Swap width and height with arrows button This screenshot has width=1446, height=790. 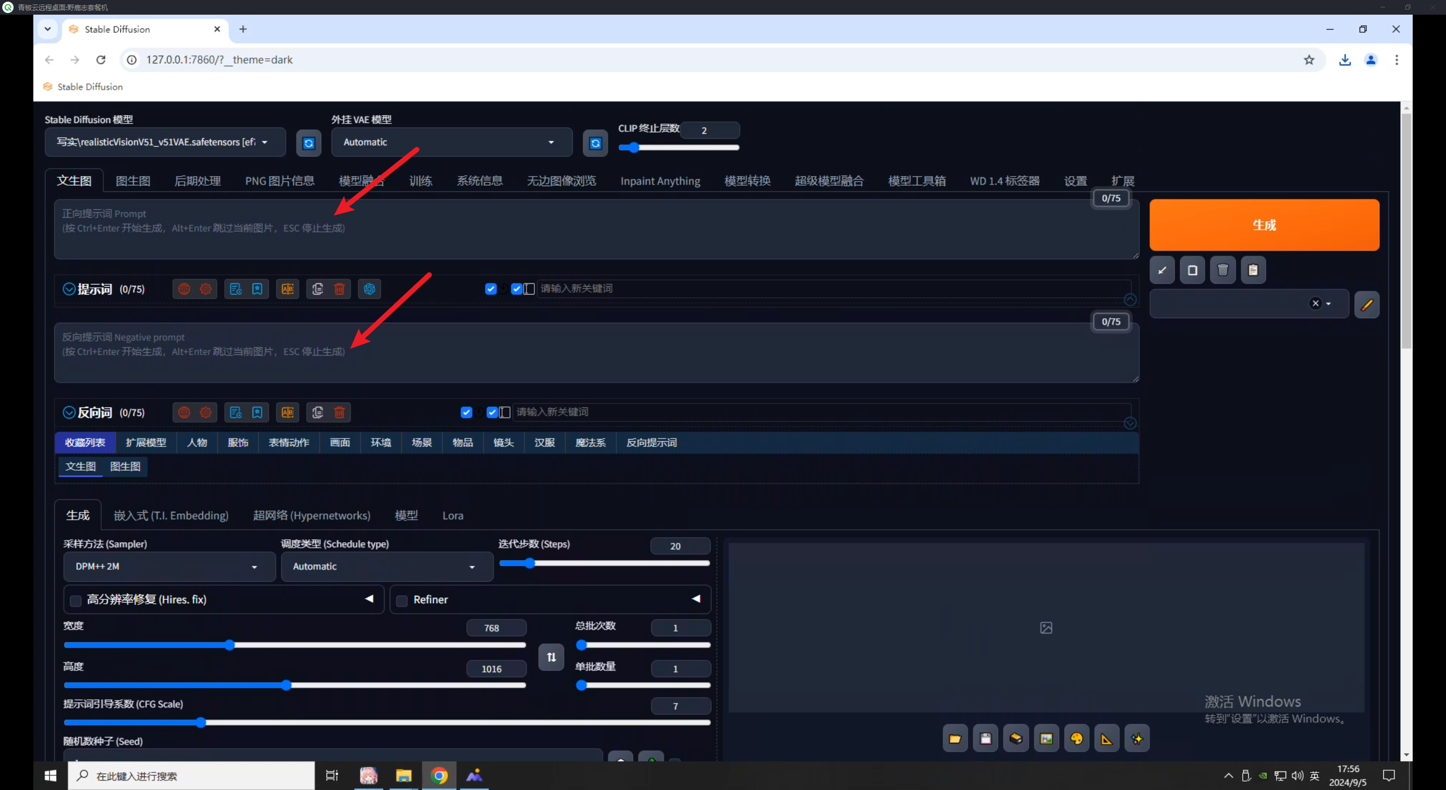click(551, 657)
